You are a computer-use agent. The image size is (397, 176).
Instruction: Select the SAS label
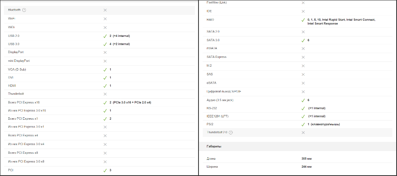[x=210, y=75]
